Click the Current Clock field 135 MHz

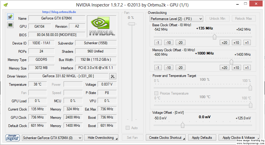tap(38, 109)
